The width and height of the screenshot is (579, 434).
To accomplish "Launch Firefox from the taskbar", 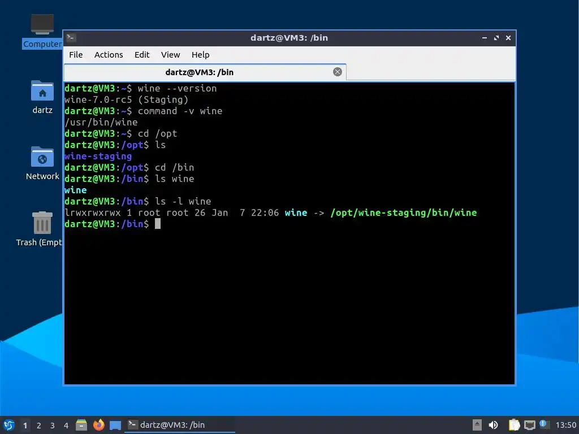I will point(98,425).
